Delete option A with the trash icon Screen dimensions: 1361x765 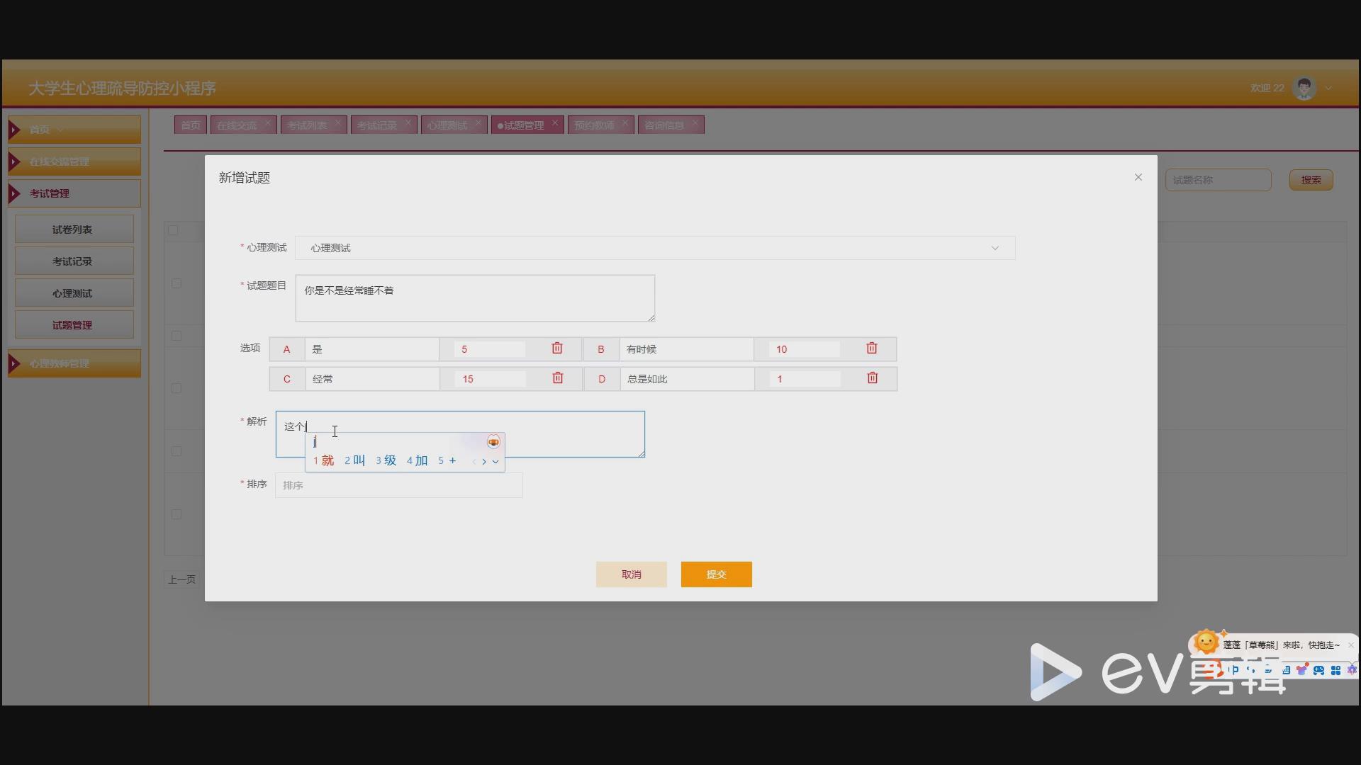(557, 348)
